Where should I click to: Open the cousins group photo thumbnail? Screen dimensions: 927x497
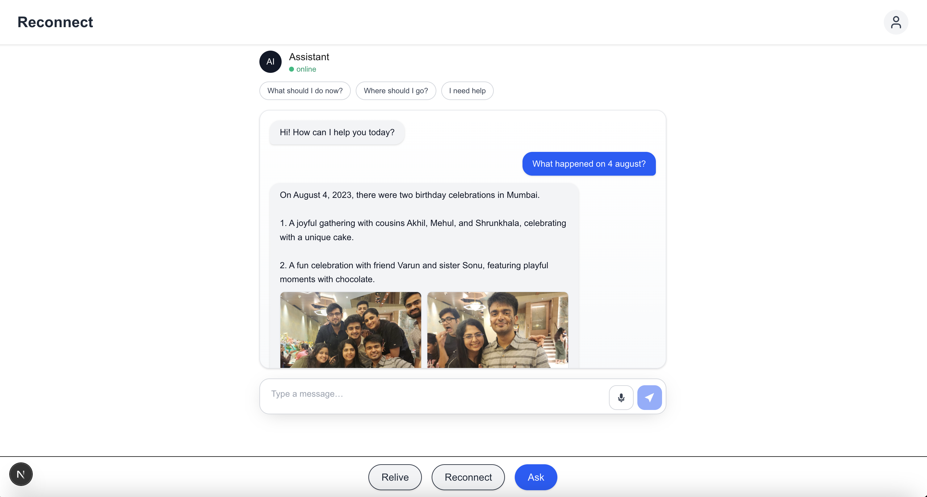(350, 329)
